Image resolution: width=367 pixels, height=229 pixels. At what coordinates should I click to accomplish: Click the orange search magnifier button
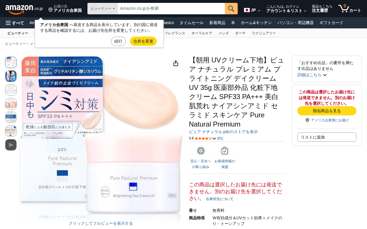pyautogui.click(x=231, y=9)
